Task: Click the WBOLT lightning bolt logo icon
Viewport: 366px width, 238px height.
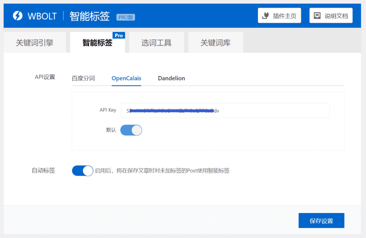Action: (x=18, y=15)
